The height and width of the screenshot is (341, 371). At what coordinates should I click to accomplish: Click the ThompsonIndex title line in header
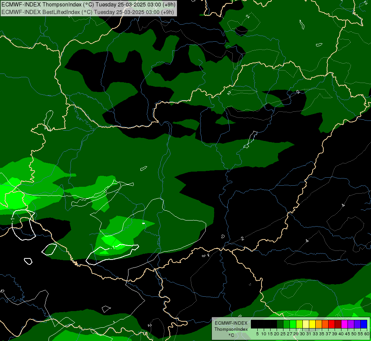coord(88,5)
